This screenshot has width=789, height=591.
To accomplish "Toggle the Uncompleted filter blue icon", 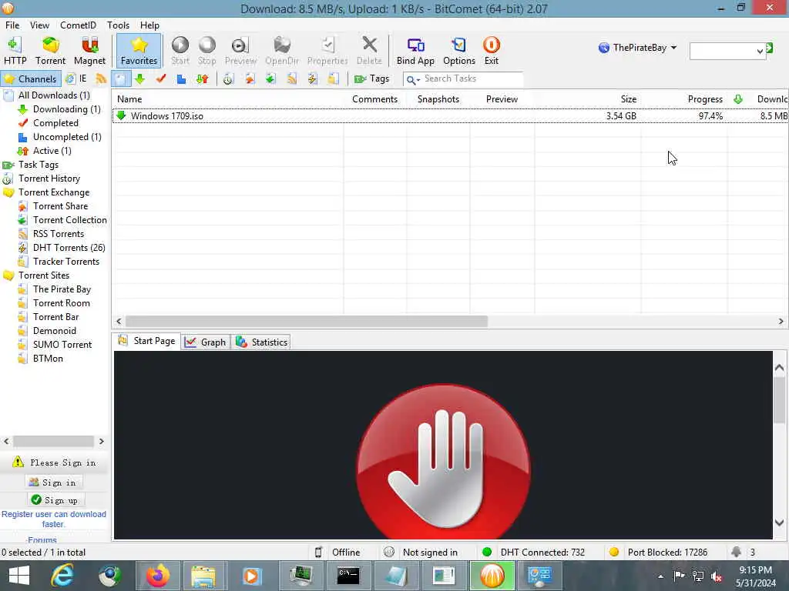I will pyautogui.click(x=181, y=79).
